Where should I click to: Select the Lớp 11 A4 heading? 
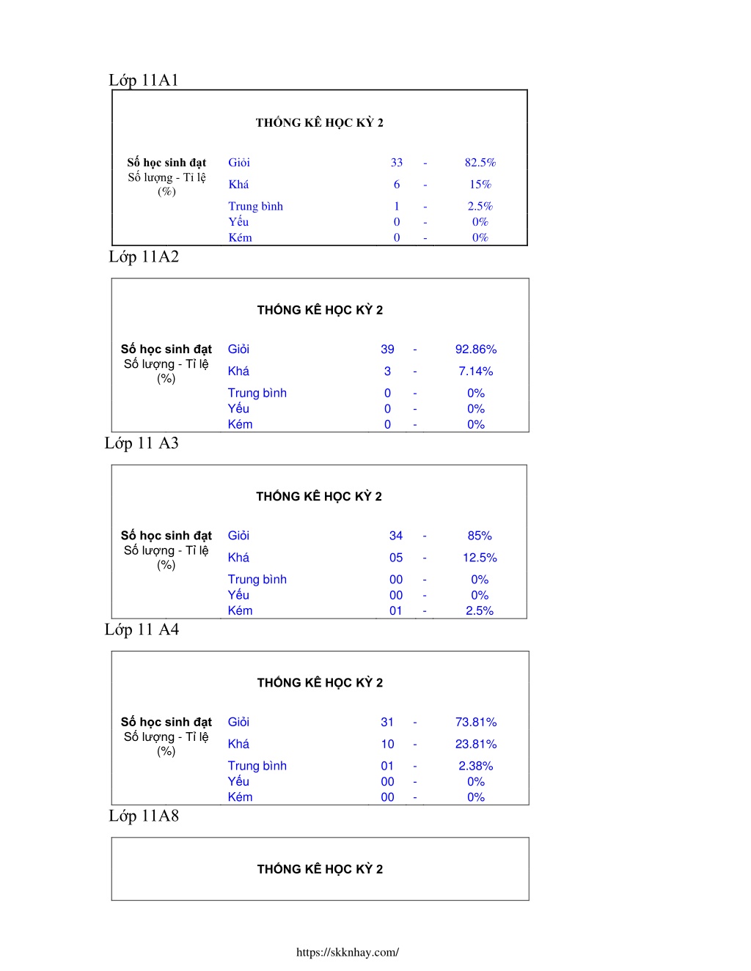coord(142,629)
